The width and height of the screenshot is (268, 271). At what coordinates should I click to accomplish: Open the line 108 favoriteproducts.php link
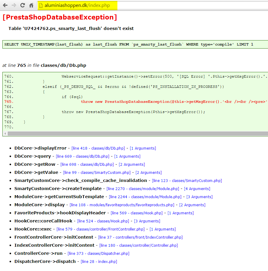point(122,205)
